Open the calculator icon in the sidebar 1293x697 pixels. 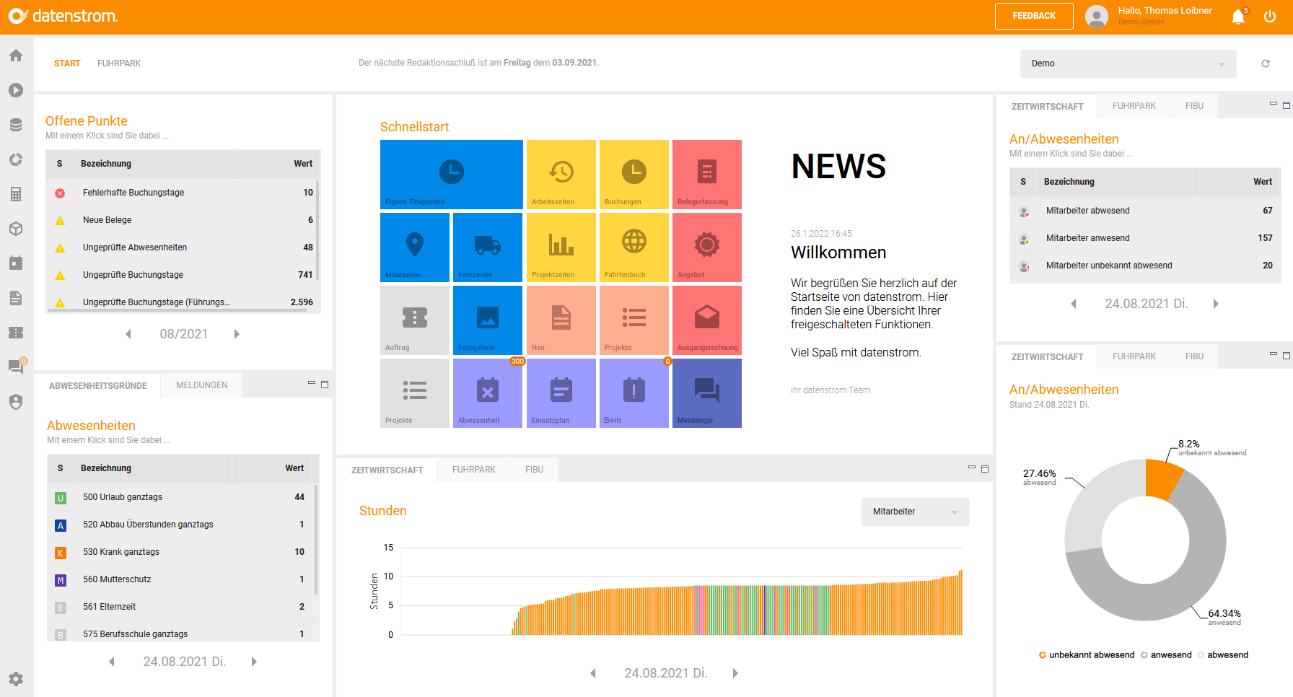pos(15,194)
